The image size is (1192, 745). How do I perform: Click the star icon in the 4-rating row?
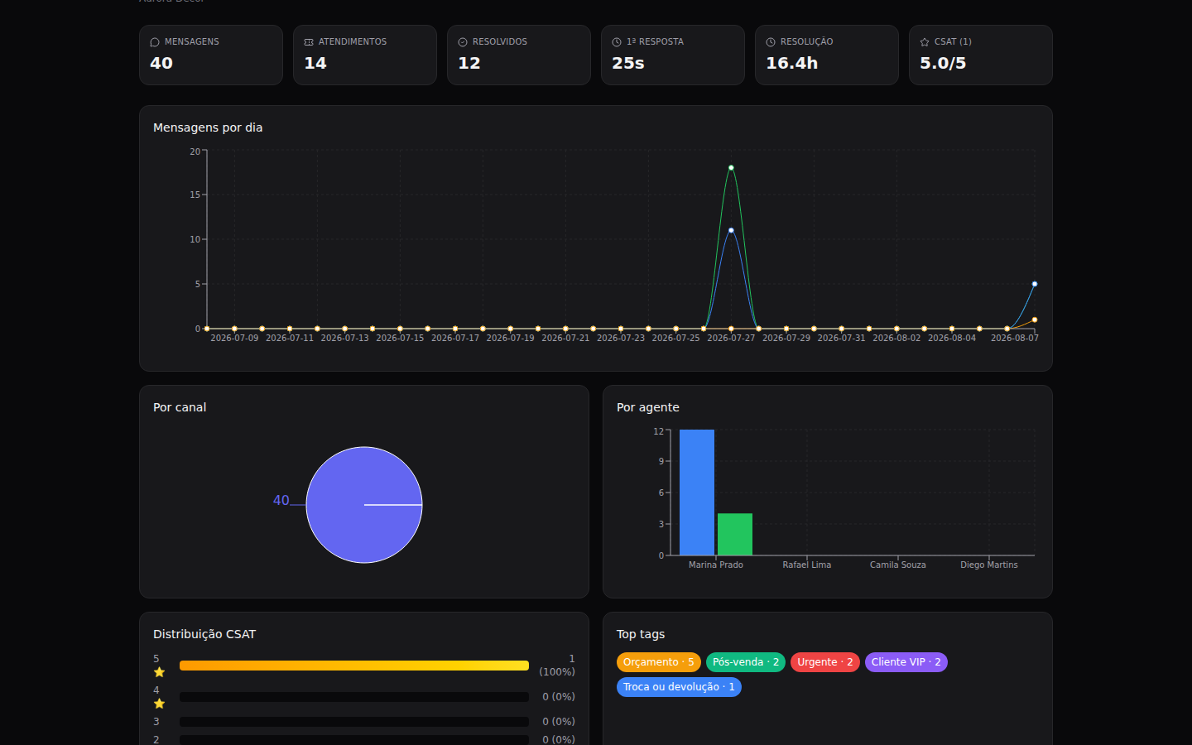coord(160,704)
